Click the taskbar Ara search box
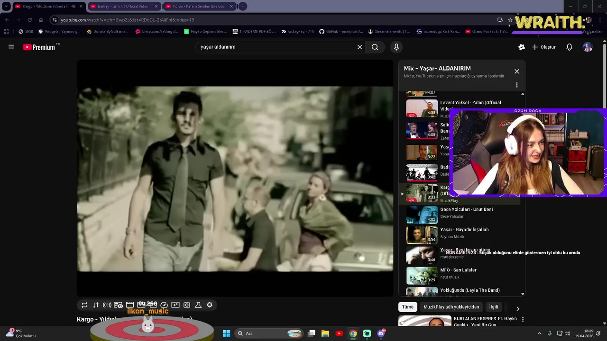The image size is (607, 341). click(269, 333)
